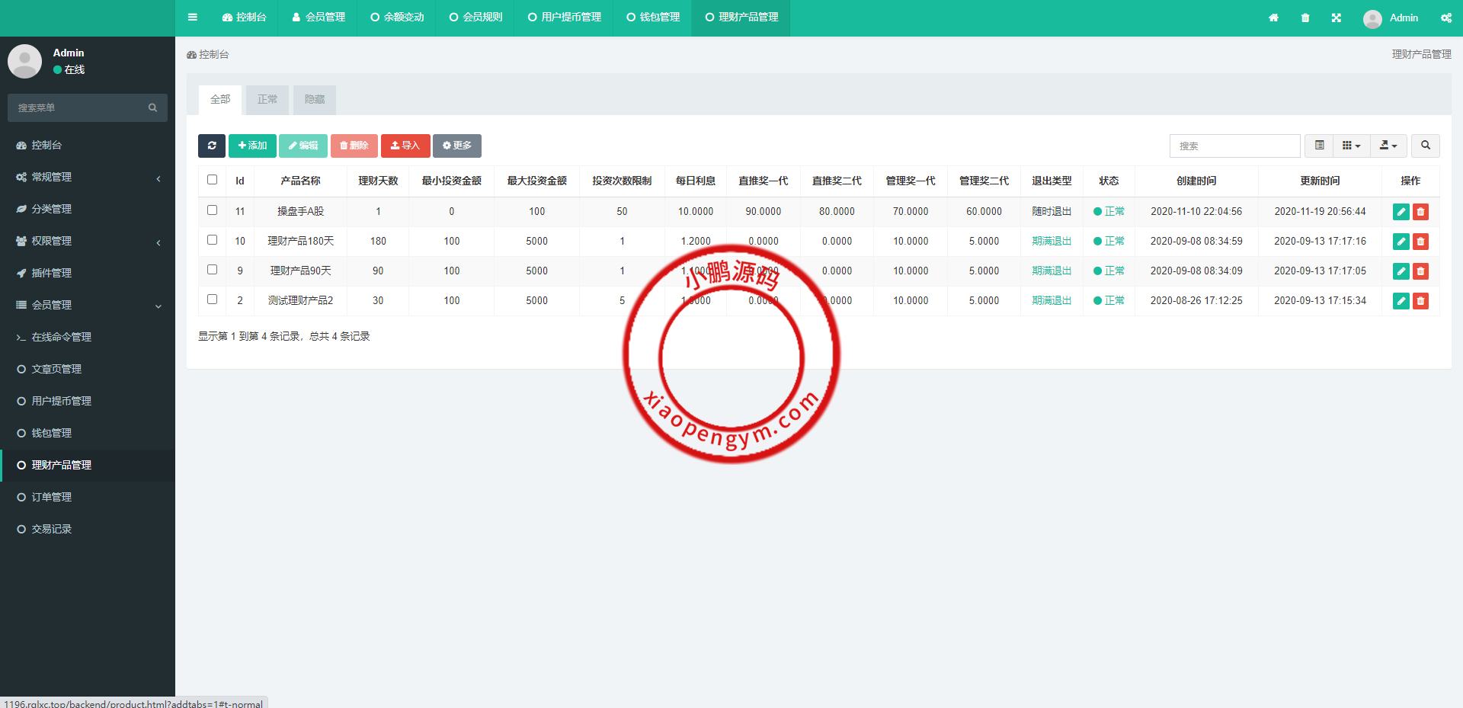Click edit pencil icon for row 11
Image resolution: width=1463 pixels, height=708 pixels.
pos(1401,212)
